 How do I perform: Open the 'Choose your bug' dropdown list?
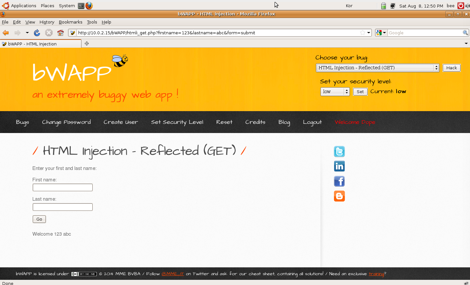[x=378, y=68]
